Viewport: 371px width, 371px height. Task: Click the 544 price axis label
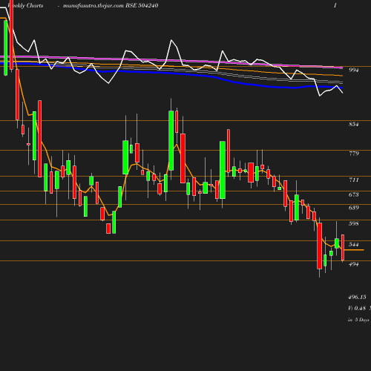pos(353,244)
